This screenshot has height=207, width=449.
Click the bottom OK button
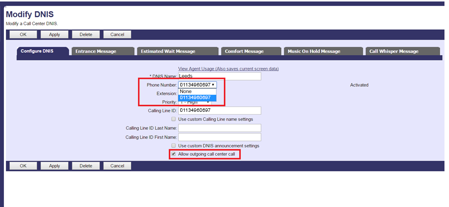point(23,166)
